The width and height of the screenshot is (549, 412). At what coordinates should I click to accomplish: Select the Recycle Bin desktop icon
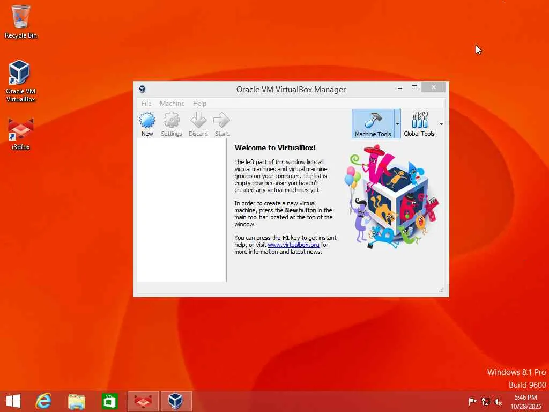[x=21, y=21]
